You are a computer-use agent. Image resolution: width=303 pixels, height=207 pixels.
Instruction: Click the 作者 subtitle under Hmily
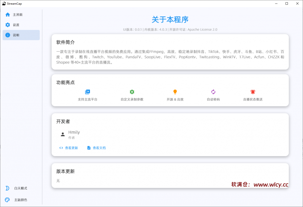(x=72, y=138)
